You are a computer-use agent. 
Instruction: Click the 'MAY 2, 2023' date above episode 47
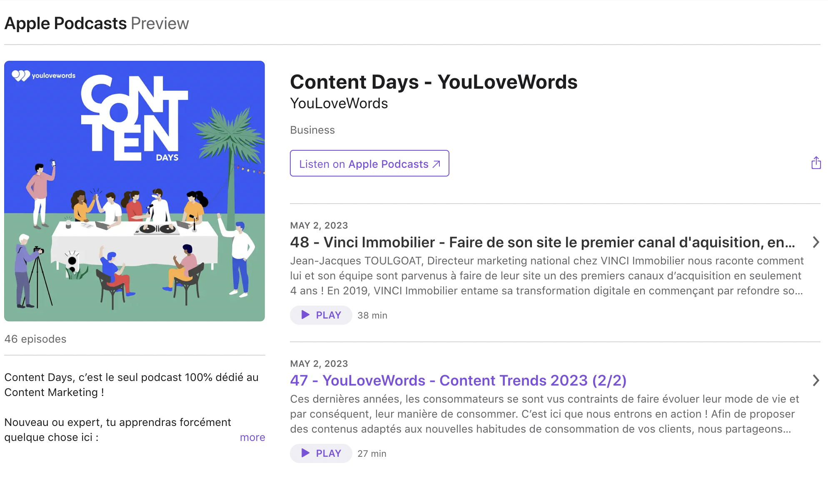319,363
